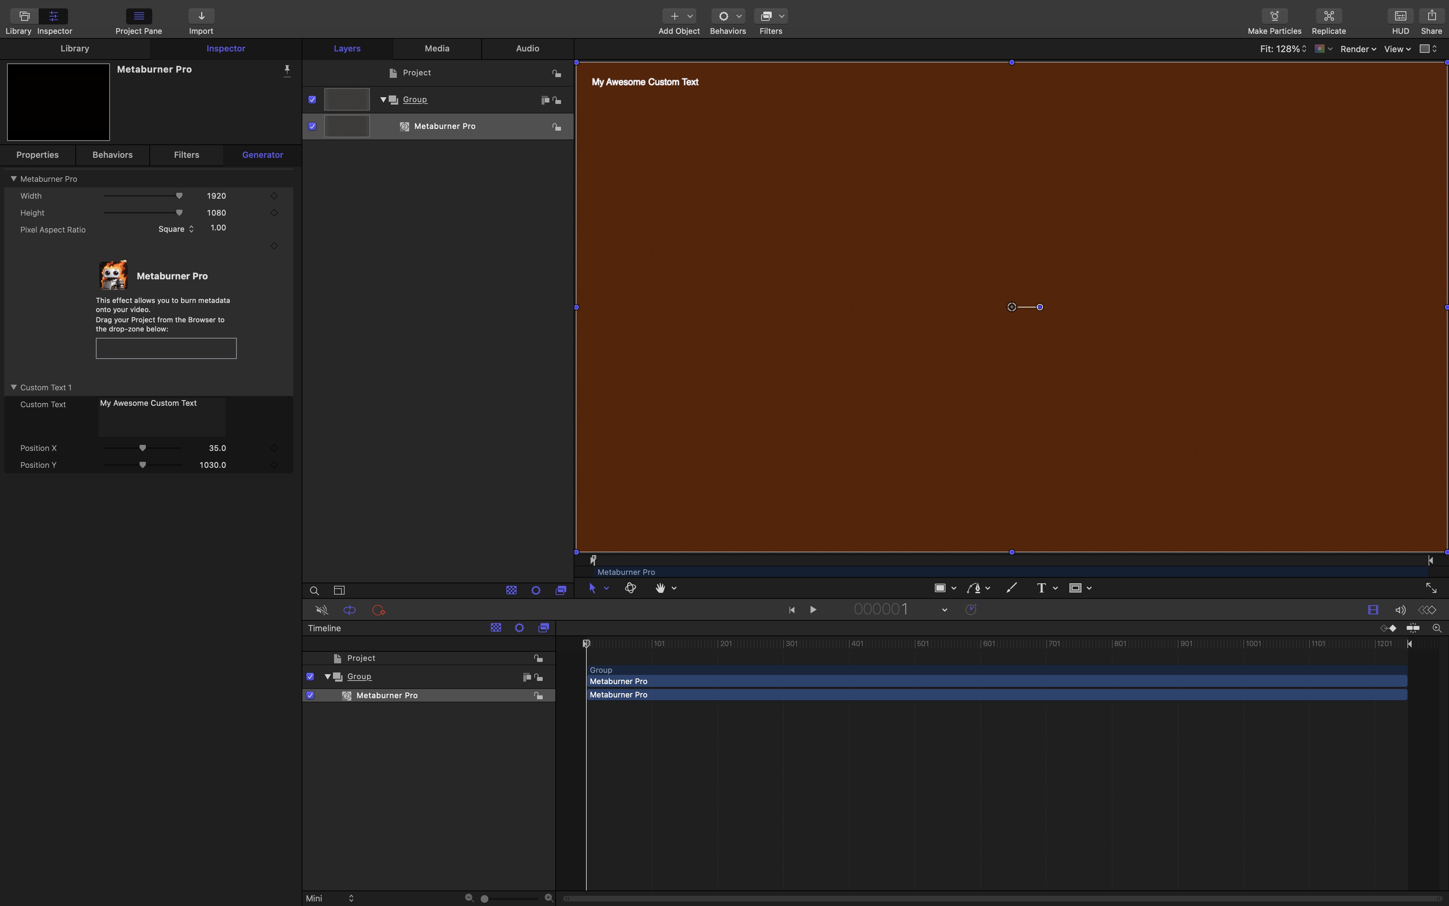Image resolution: width=1449 pixels, height=906 pixels.
Task: Click the Make Particles icon
Action: click(1274, 16)
